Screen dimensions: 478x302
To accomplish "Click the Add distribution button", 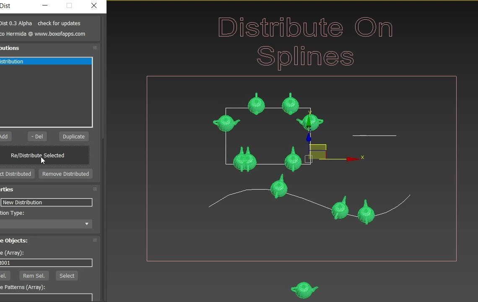I will (x=4, y=136).
